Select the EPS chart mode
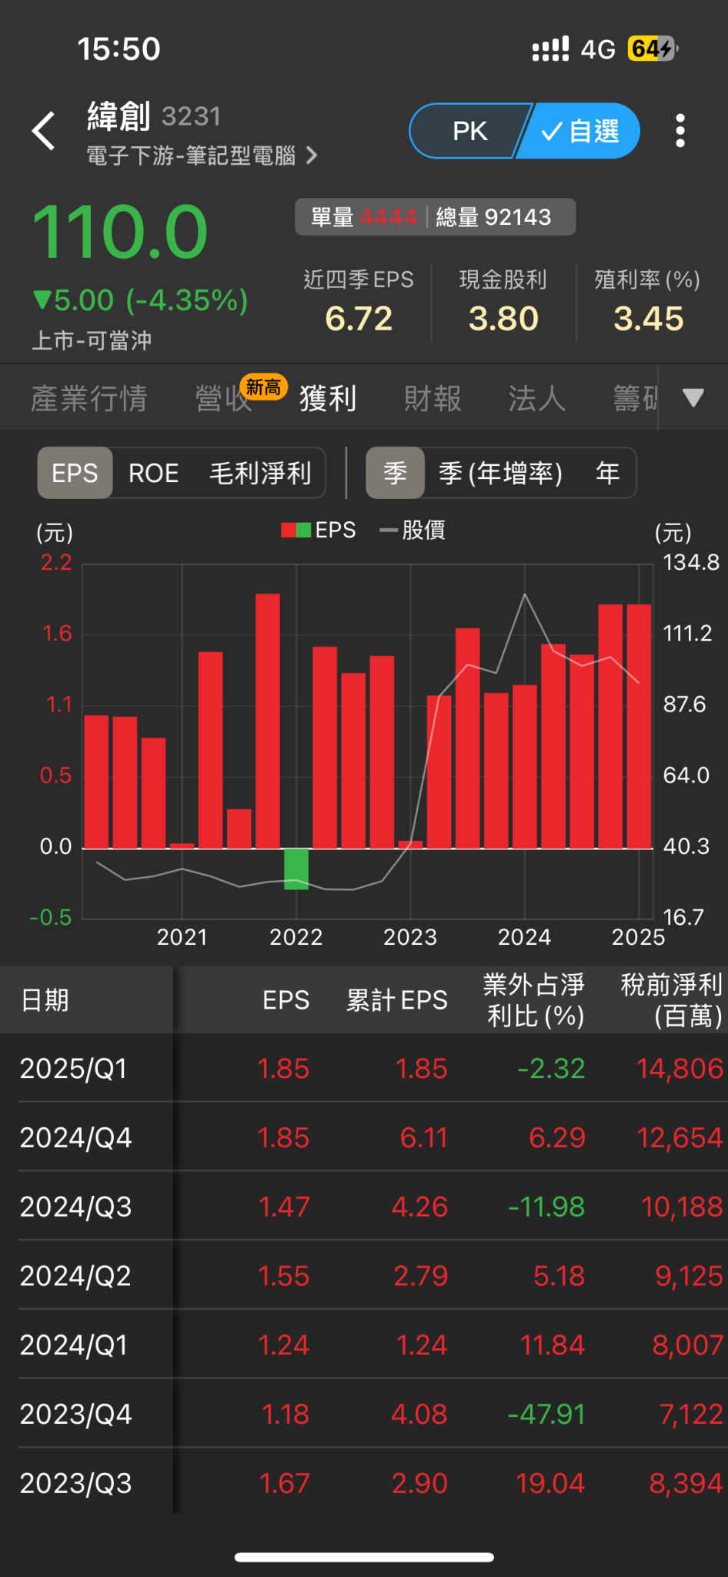Screen dimensions: 728x1577 tap(75, 473)
